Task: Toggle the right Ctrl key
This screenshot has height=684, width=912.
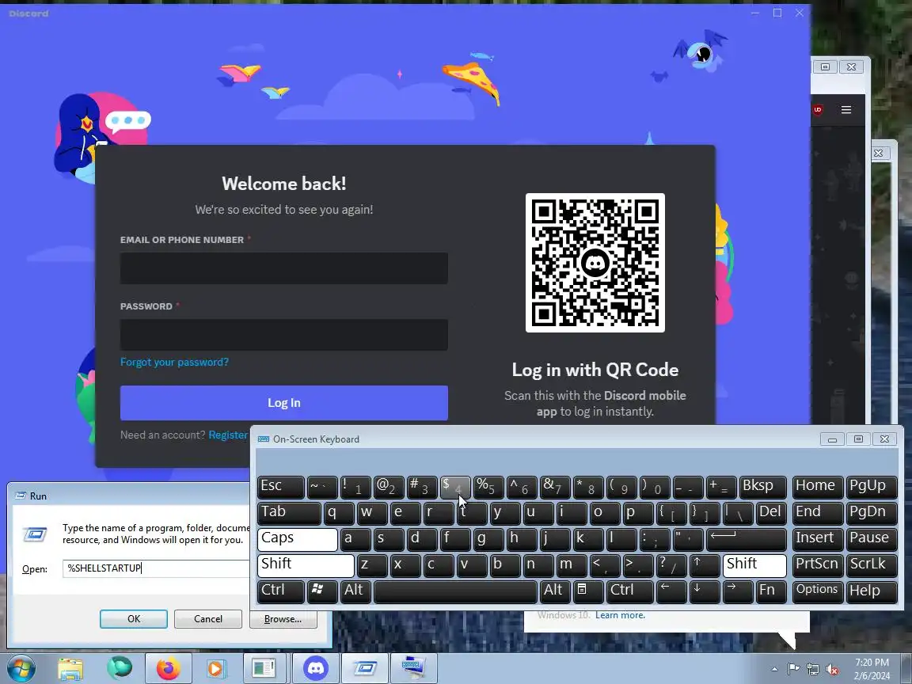Action: 630,591
